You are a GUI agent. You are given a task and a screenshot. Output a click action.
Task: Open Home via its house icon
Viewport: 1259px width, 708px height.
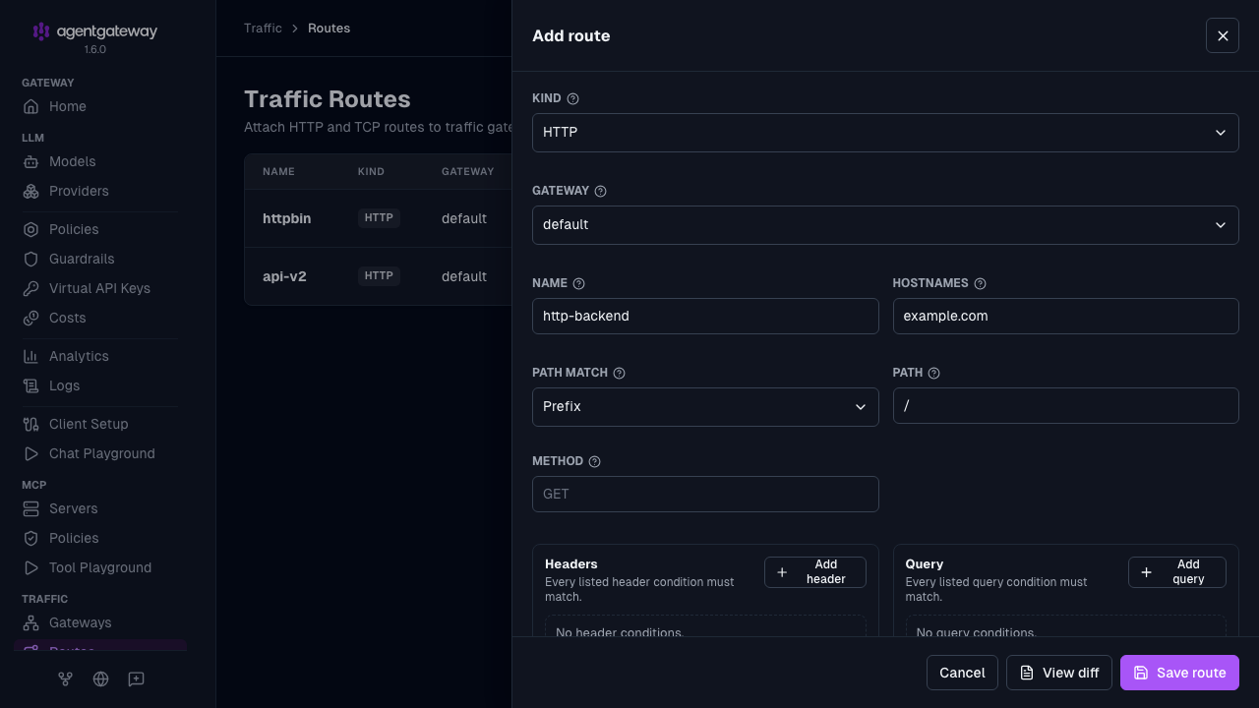pyautogui.click(x=31, y=106)
